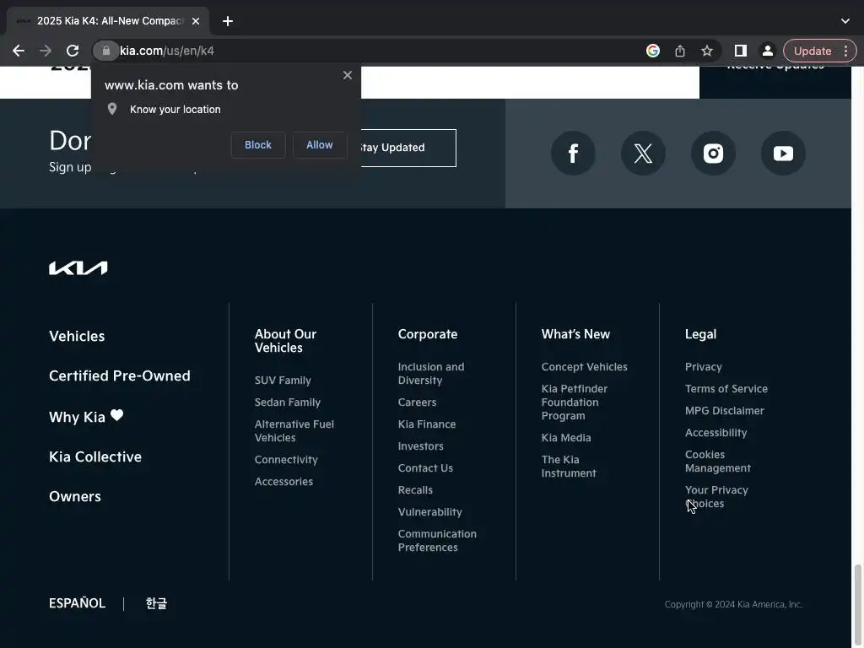The height and width of the screenshot is (648, 864).
Task: Open the Vehicles footer link
Action: point(77,336)
